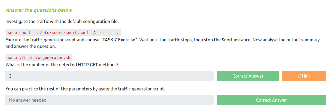Screen dimensions: 332x111
Task: Click the horizontal divider beside the heading
Action: coord(201,10)
